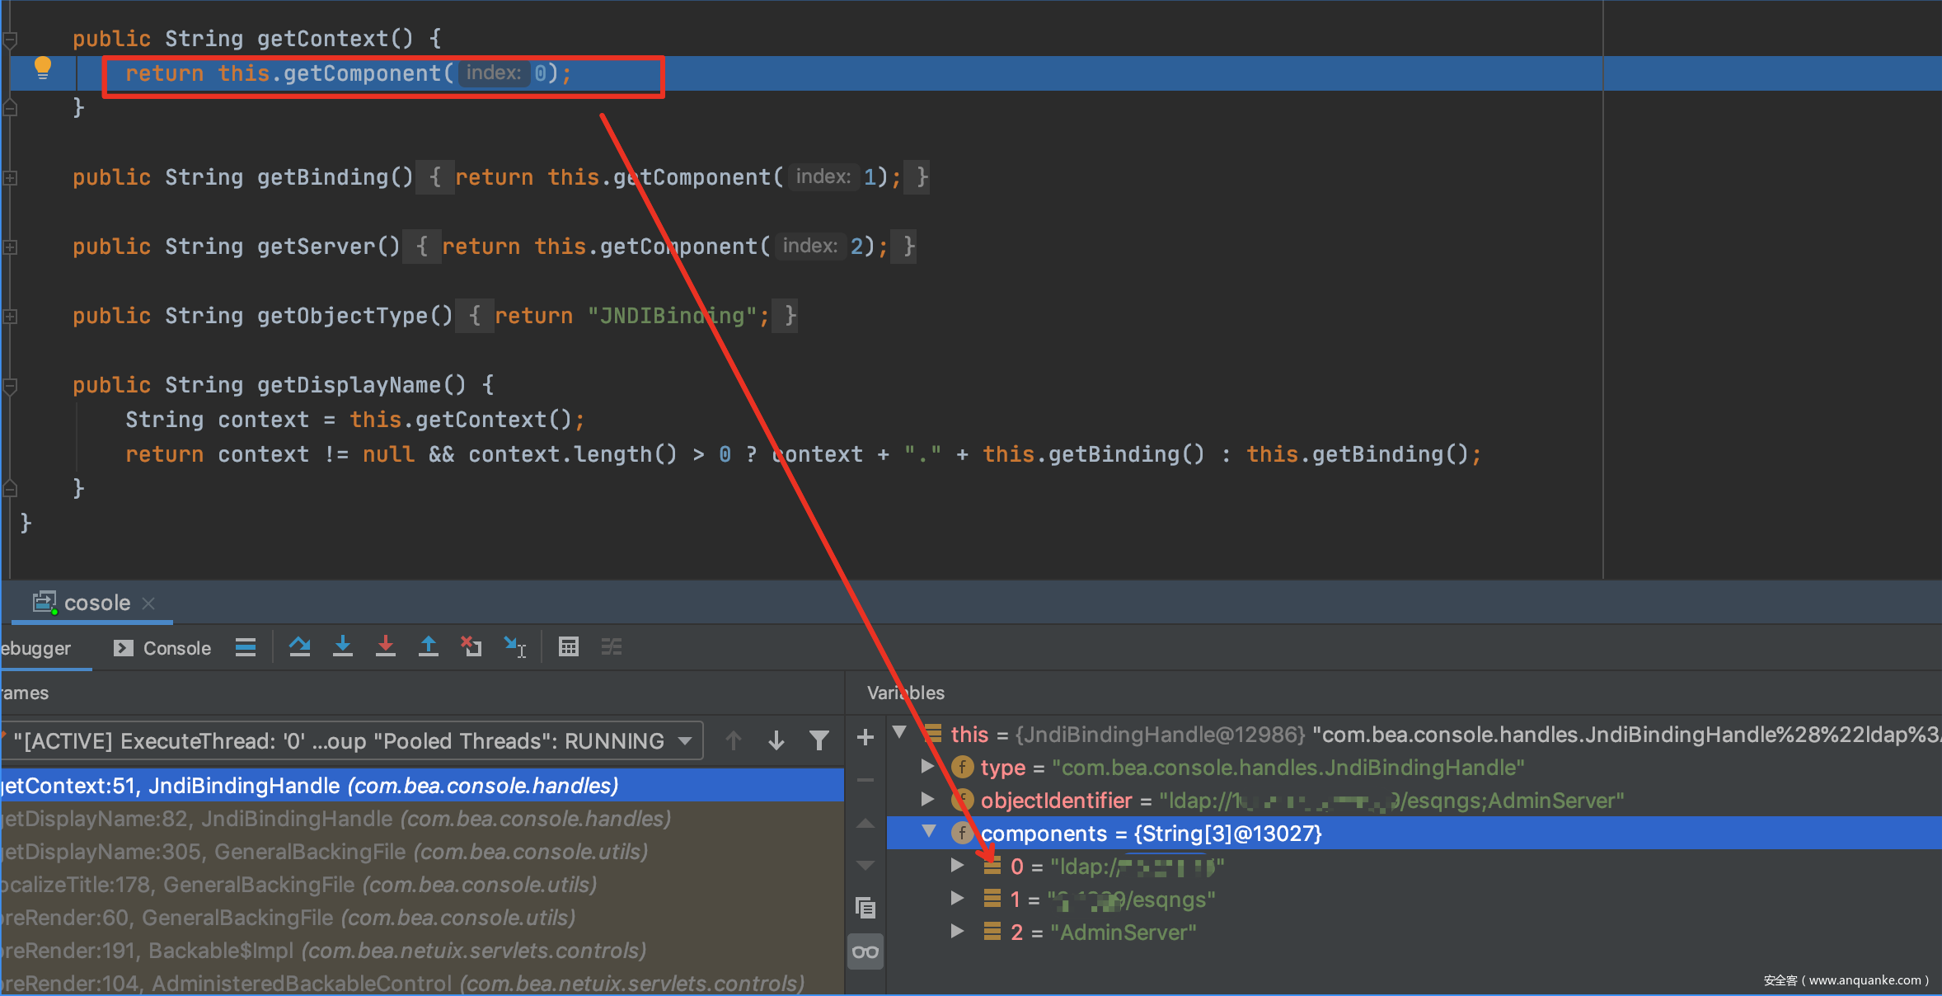Switch to the Console tab
This screenshot has height=996, width=1942.
(x=163, y=648)
